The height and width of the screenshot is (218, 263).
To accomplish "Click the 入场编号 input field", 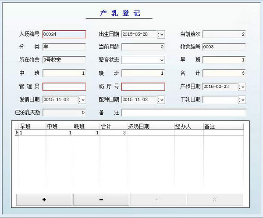I will coord(64,34).
